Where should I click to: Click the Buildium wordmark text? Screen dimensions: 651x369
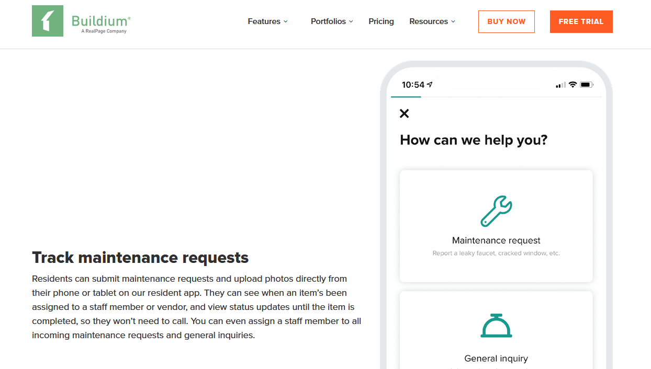tap(101, 21)
